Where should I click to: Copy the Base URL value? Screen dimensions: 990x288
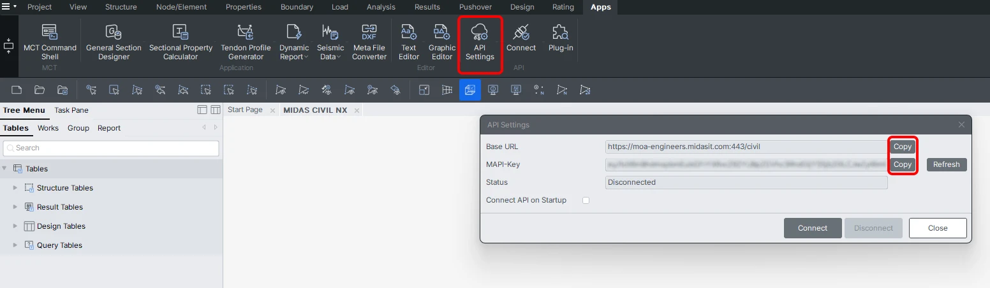[x=903, y=147]
